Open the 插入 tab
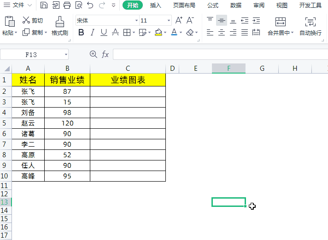 tap(155, 5)
